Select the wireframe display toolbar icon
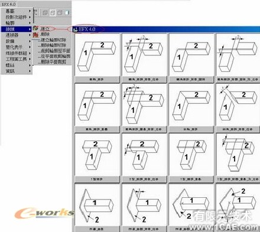The image size is (260, 232). pos(45,12)
